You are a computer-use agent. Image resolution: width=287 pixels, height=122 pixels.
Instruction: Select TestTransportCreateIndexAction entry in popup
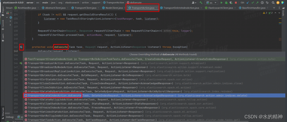coord(154,59)
